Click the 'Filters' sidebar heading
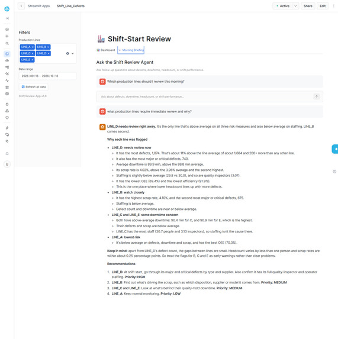 [x=24, y=32]
